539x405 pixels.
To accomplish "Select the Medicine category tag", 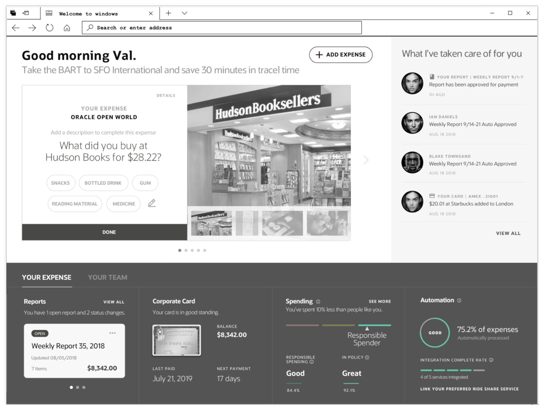I will tap(123, 203).
